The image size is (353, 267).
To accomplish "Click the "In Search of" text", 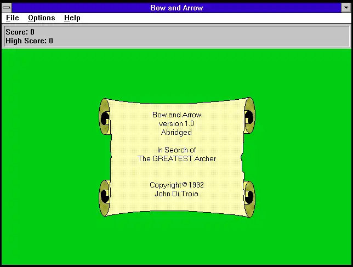I will [x=176, y=150].
